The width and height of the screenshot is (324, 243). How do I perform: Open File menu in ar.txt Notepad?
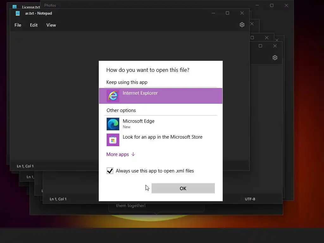tap(18, 25)
